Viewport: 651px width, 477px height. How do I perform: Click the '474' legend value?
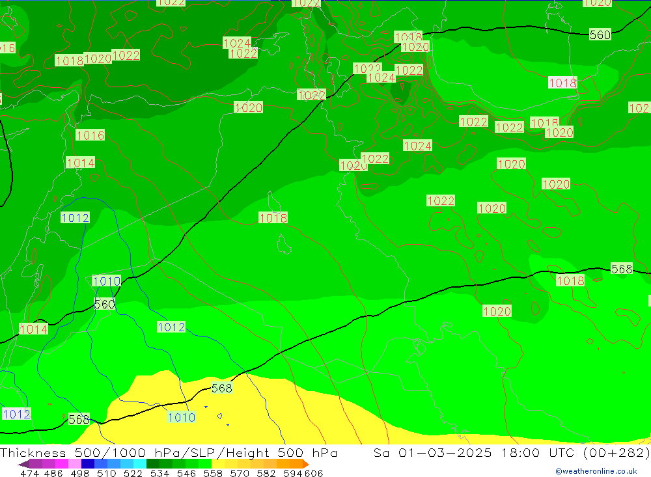coord(29,473)
